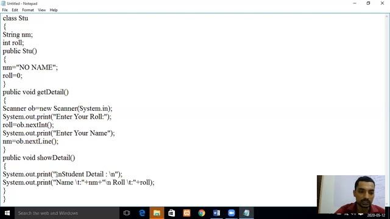Open the Help menu

pyautogui.click(x=54, y=10)
